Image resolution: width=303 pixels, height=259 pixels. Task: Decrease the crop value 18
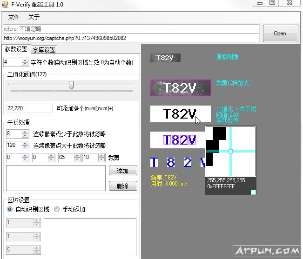[x=101, y=159]
